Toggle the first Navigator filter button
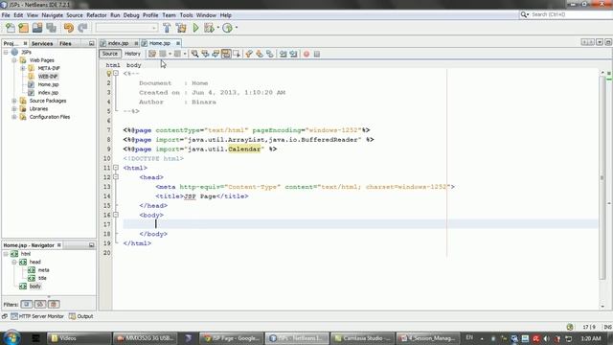This screenshot has height=345, width=613. coord(27,304)
